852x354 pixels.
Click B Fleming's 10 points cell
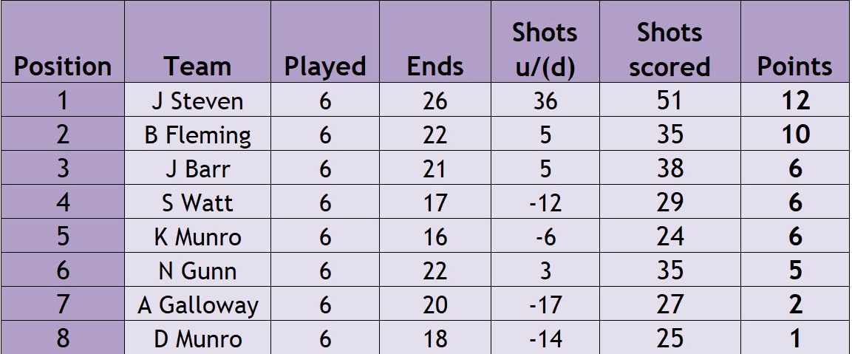pyautogui.click(x=795, y=134)
